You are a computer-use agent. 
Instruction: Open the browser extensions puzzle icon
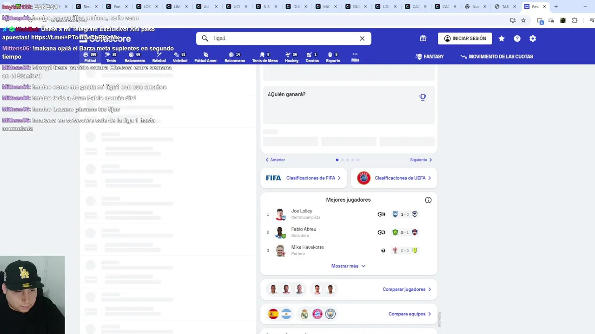pos(575,20)
